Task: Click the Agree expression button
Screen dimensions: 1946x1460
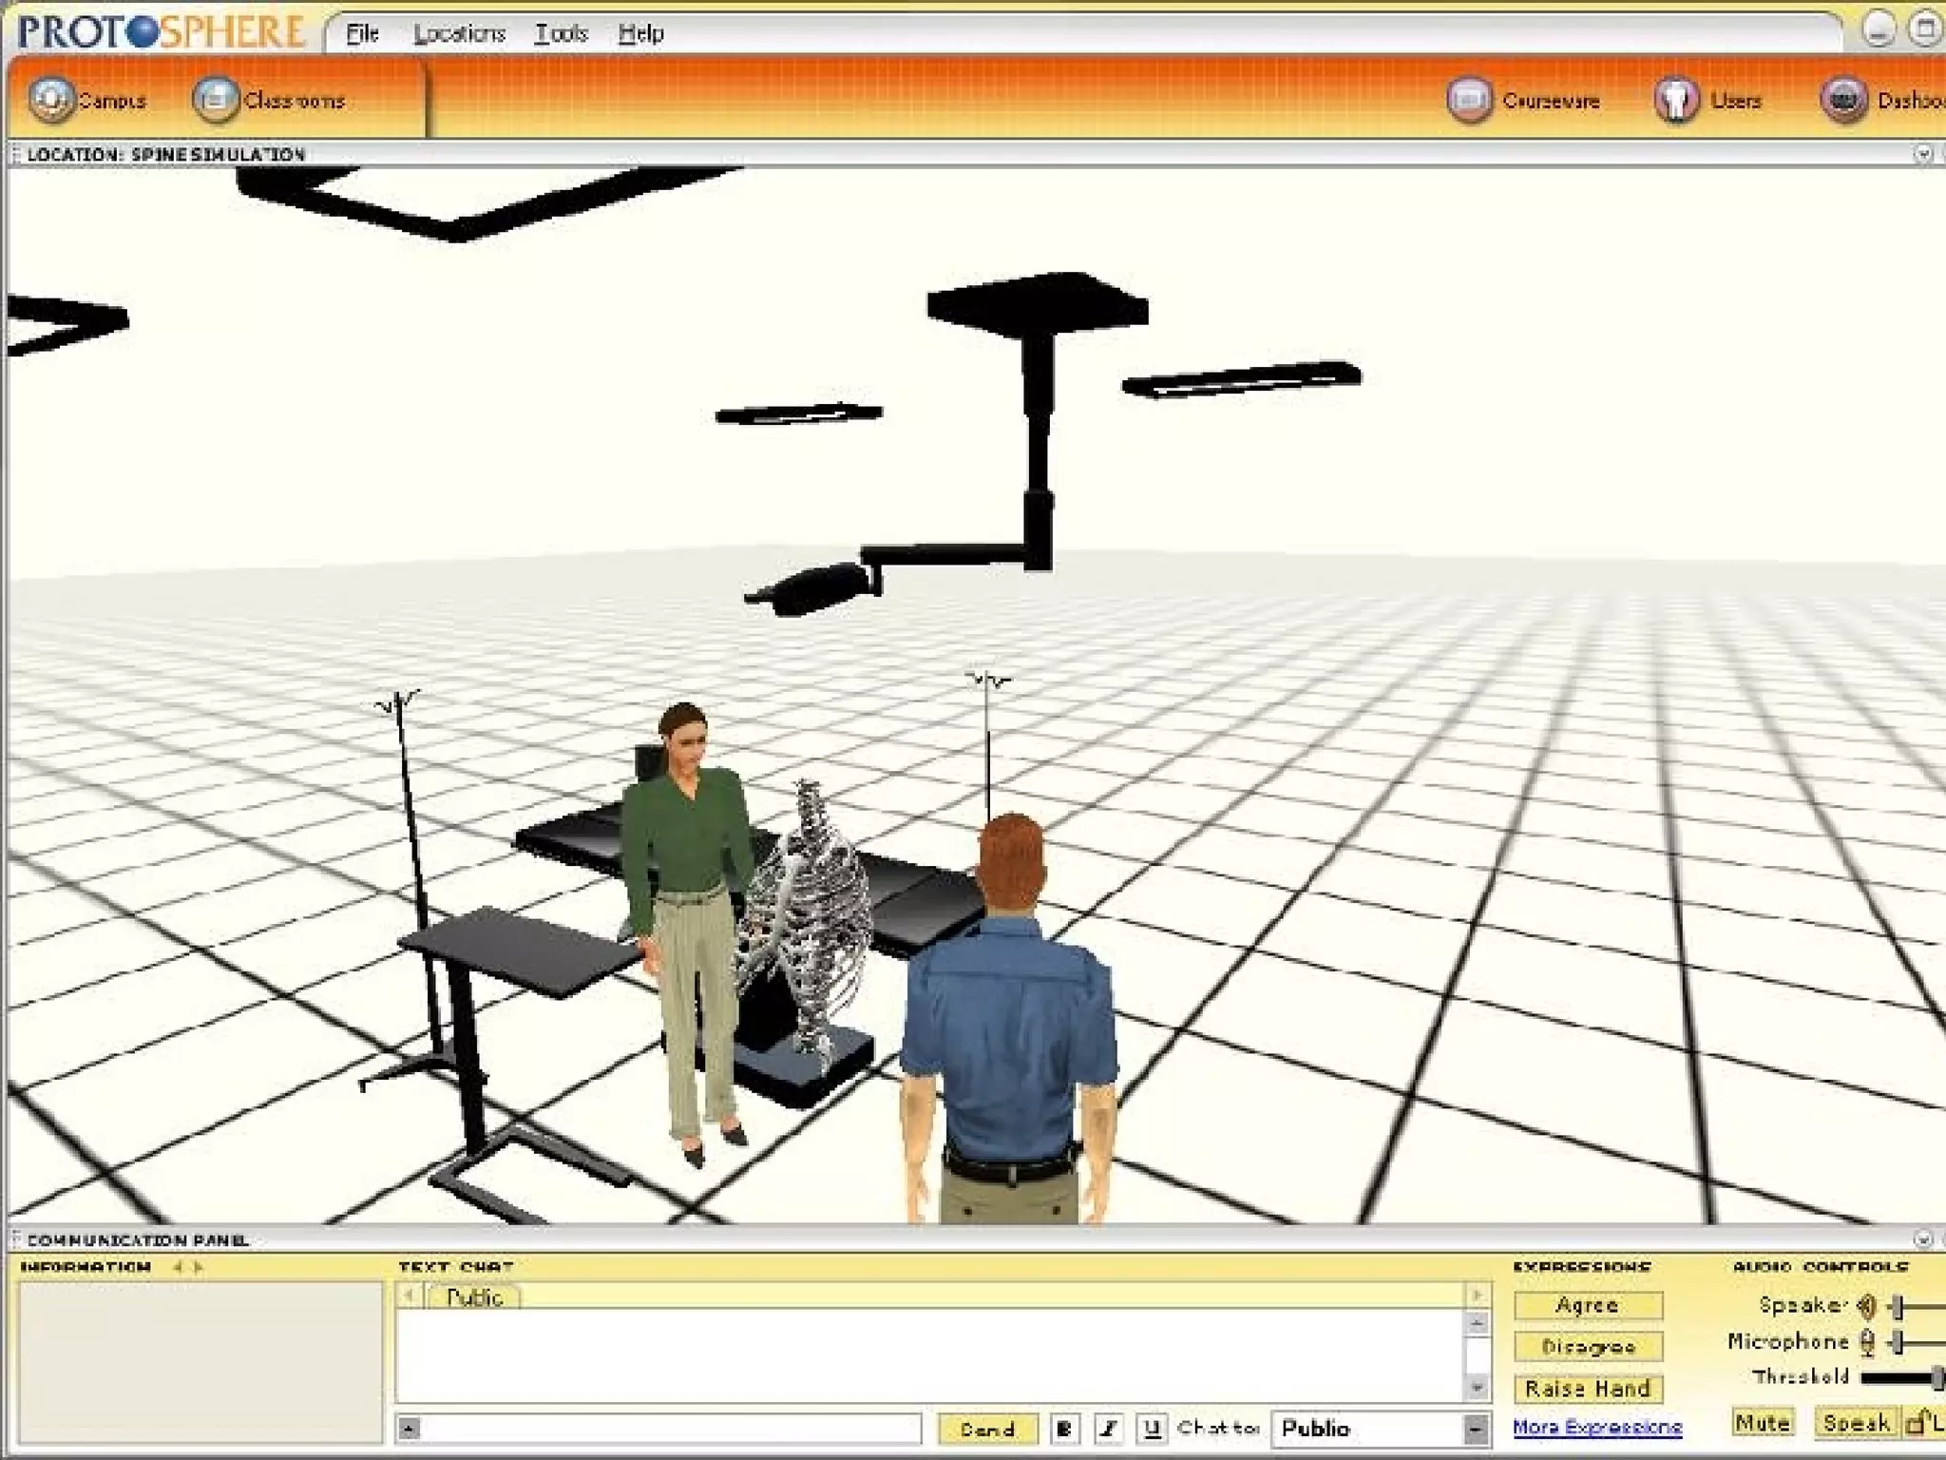Action: (x=1588, y=1305)
